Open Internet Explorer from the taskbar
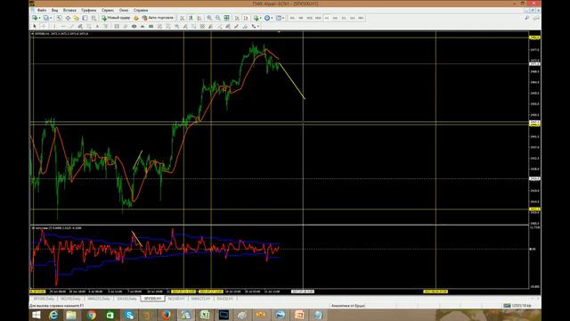 pos(53,315)
